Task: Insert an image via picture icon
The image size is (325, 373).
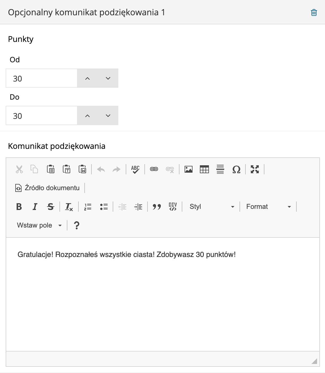Action: [189, 169]
